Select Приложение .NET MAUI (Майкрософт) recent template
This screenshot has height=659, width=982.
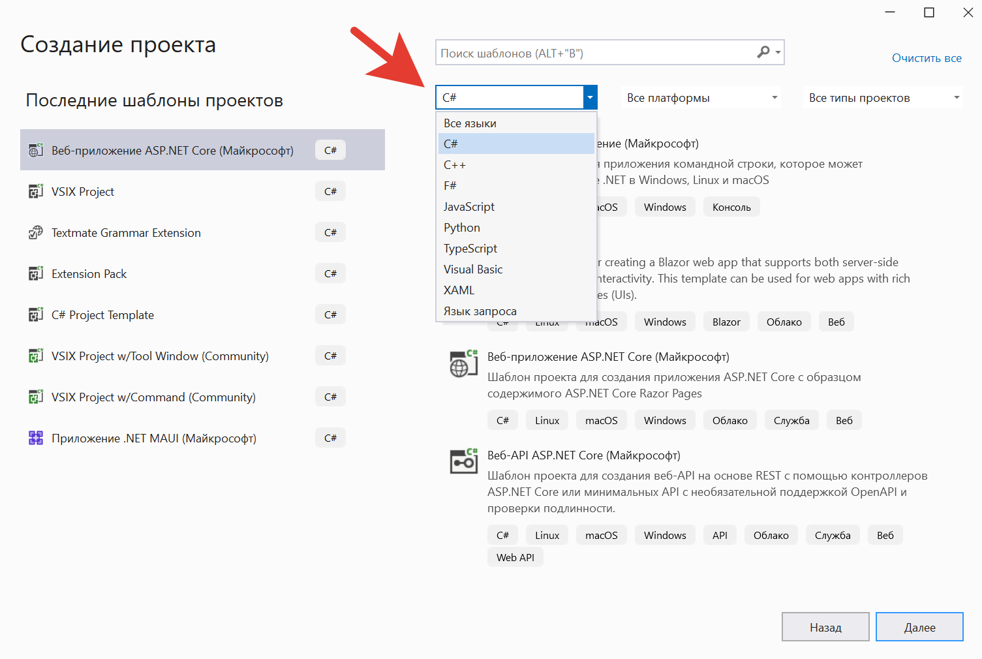point(202,438)
